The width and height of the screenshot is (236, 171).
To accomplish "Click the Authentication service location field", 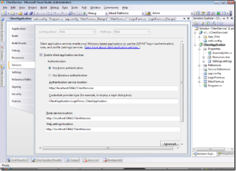I will pyautogui.click(x=113, y=88).
